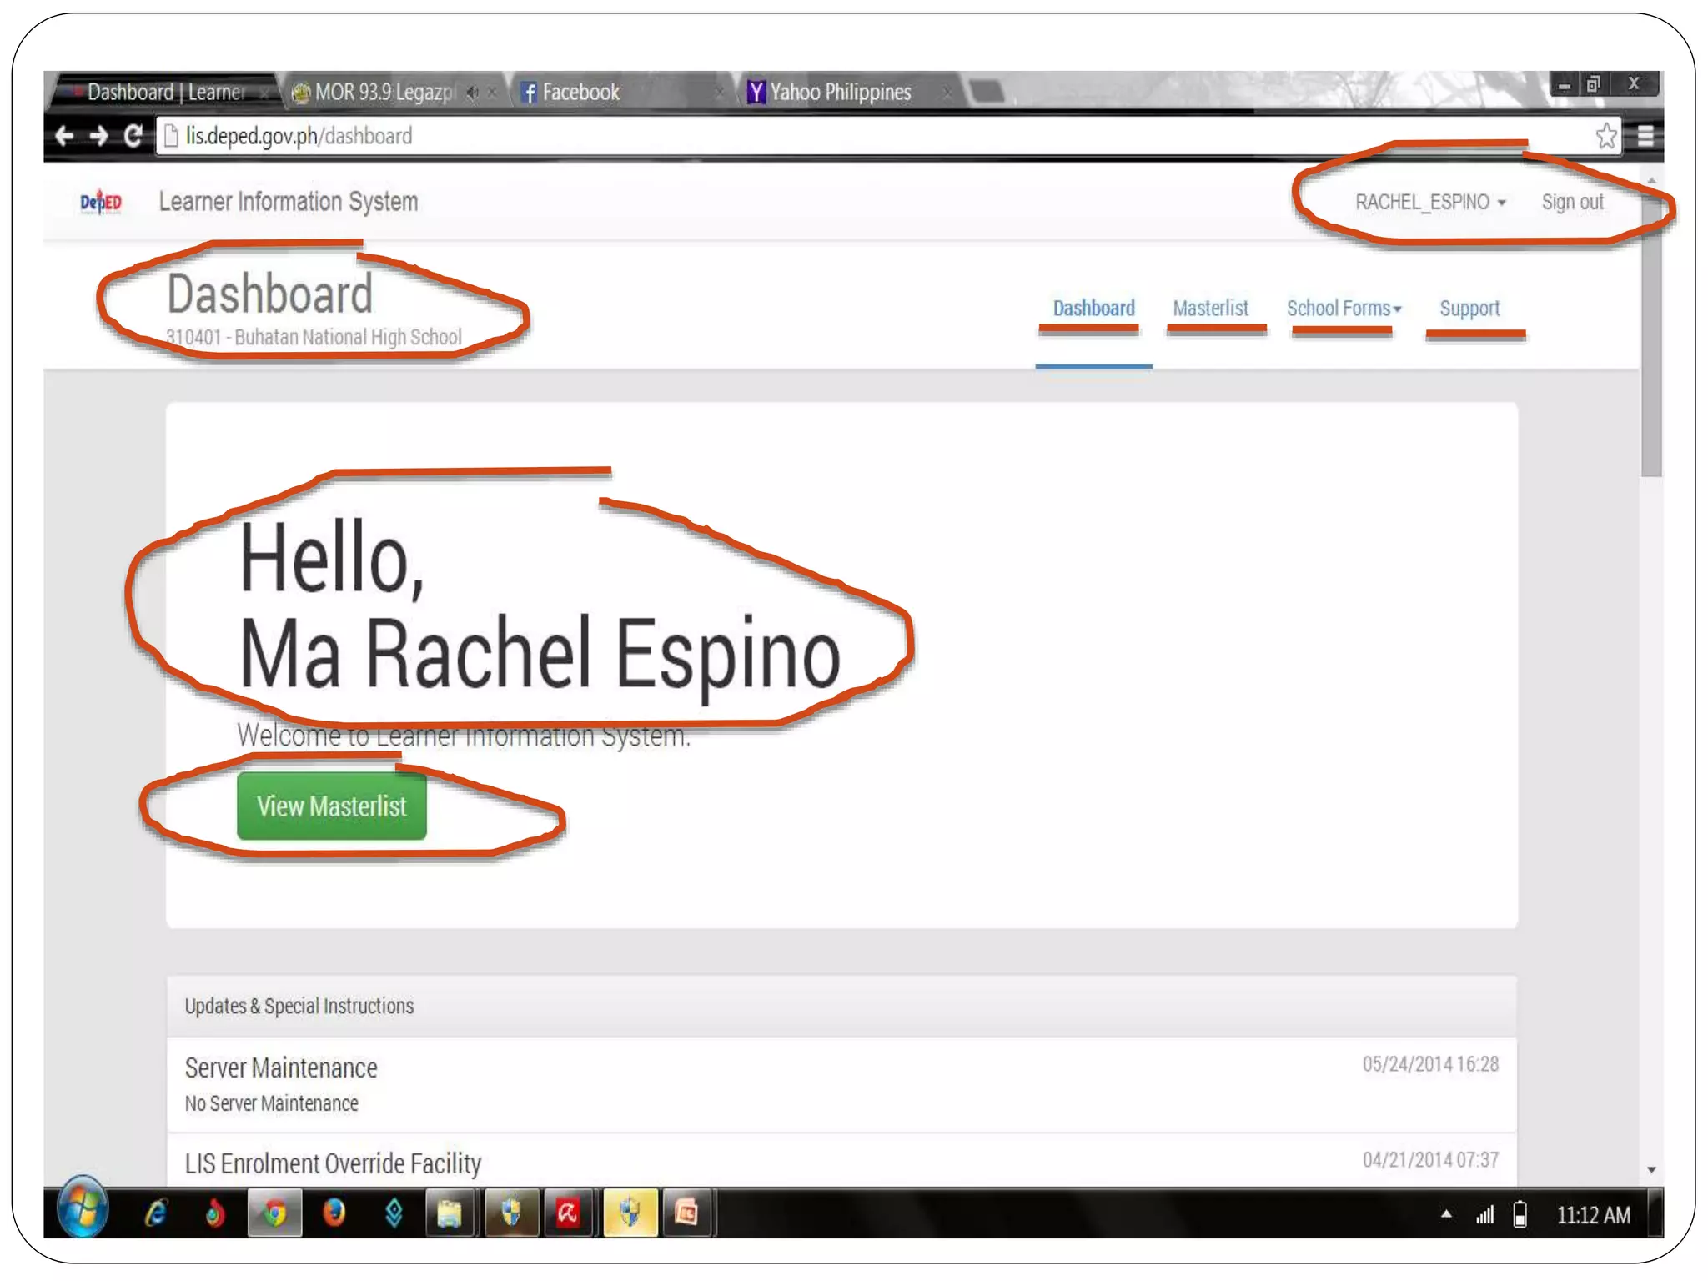
Task: Click the address bar URL field
Action: coord(584,136)
